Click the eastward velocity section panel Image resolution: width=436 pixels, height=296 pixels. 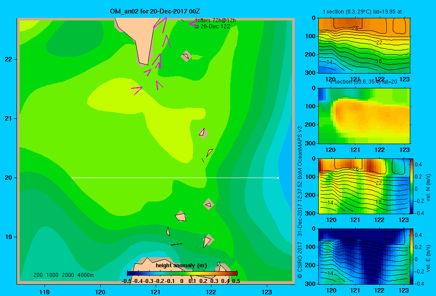pyautogui.click(x=364, y=256)
